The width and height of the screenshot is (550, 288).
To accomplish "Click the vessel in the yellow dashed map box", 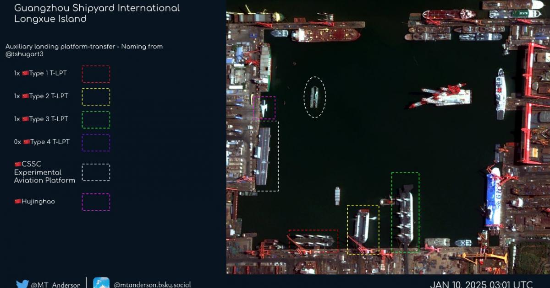I will pyautogui.click(x=362, y=225).
